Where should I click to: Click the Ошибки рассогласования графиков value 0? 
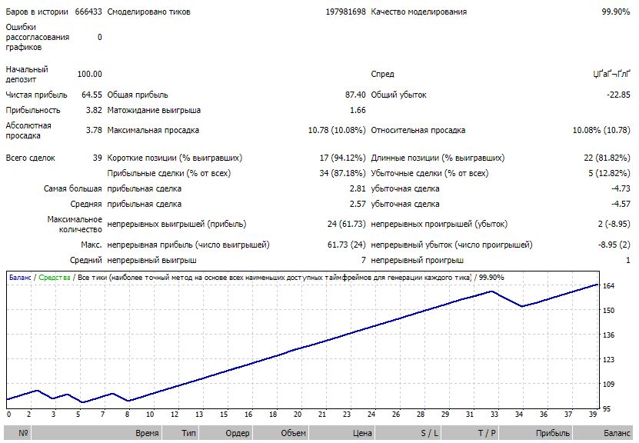pyautogui.click(x=100, y=38)
